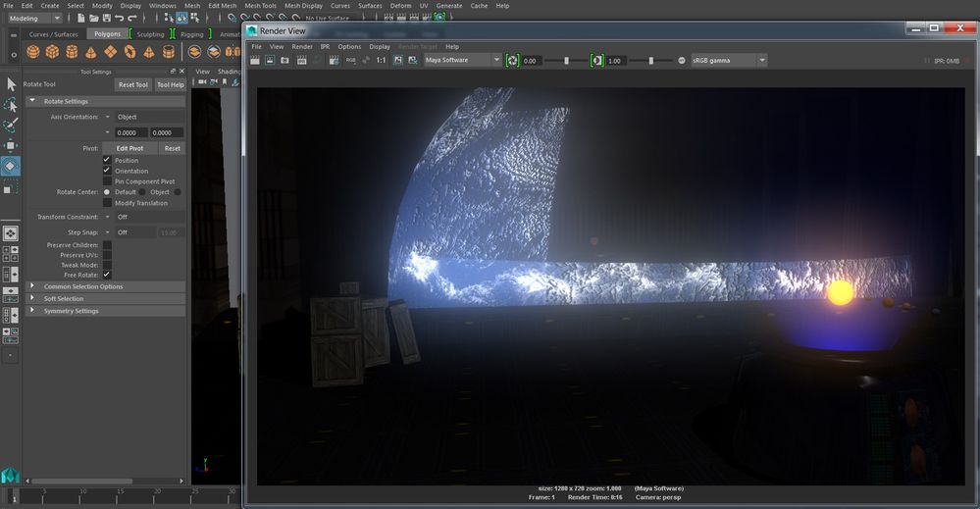
Task: Expand Soft Selection section
Action: [105, 298]
